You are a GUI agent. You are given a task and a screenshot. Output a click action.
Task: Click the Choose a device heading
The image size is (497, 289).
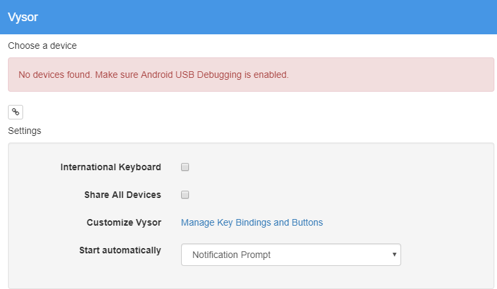coord(42,46)
